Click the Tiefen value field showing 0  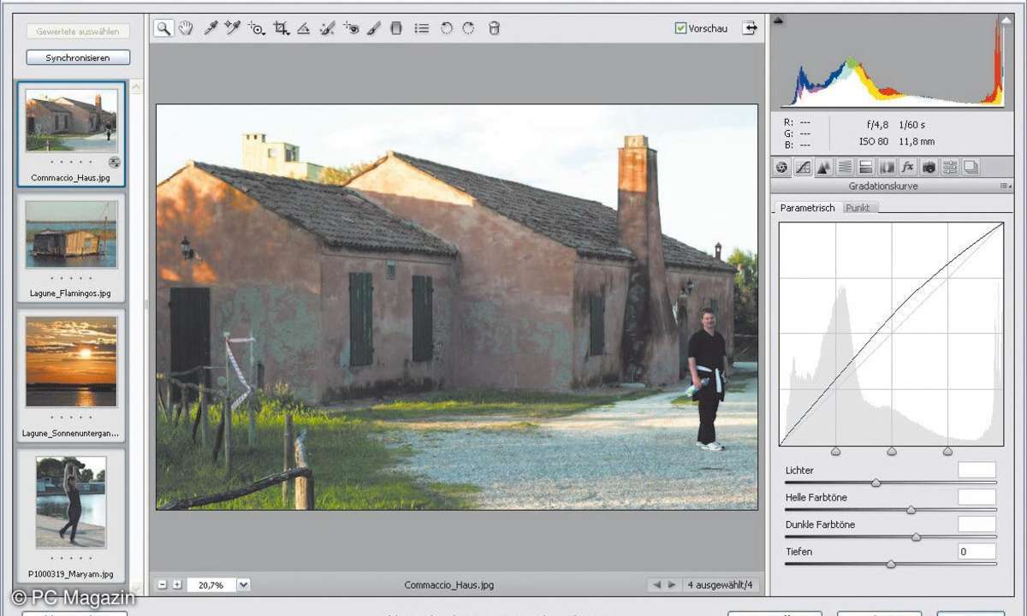click(x=977, y=552)
